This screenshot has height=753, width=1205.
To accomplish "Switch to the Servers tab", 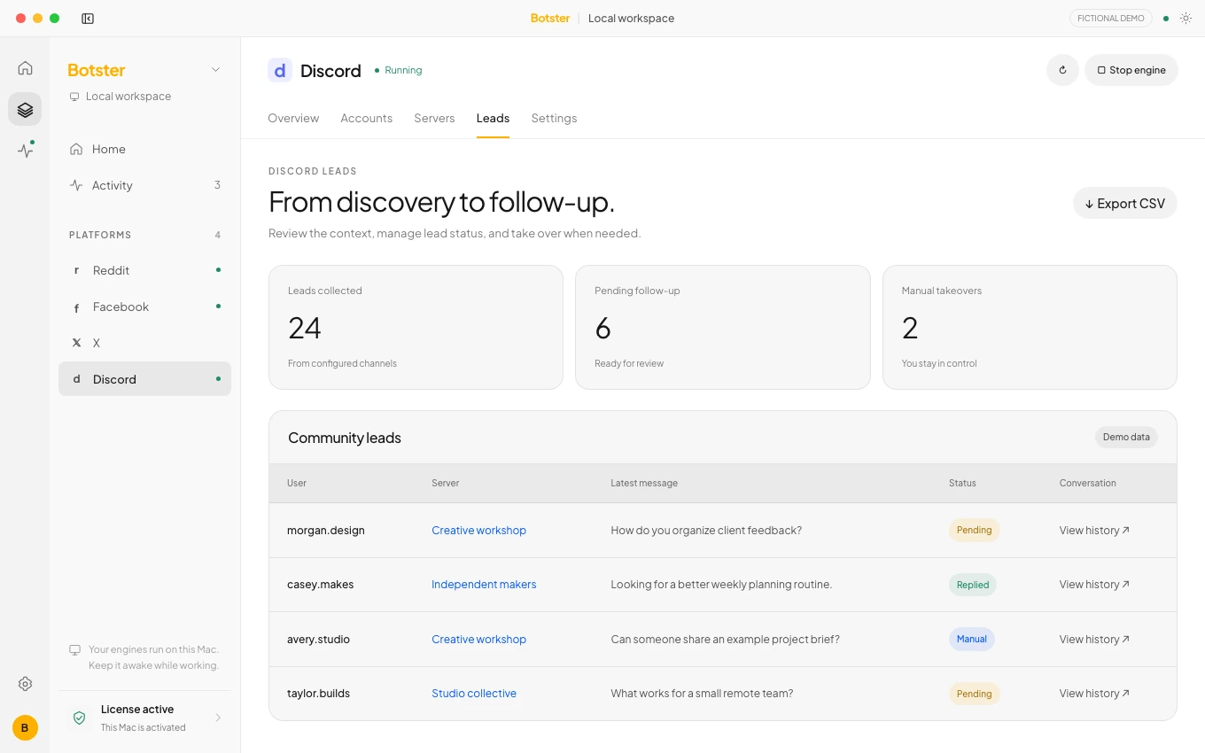I will coord(434,119).
